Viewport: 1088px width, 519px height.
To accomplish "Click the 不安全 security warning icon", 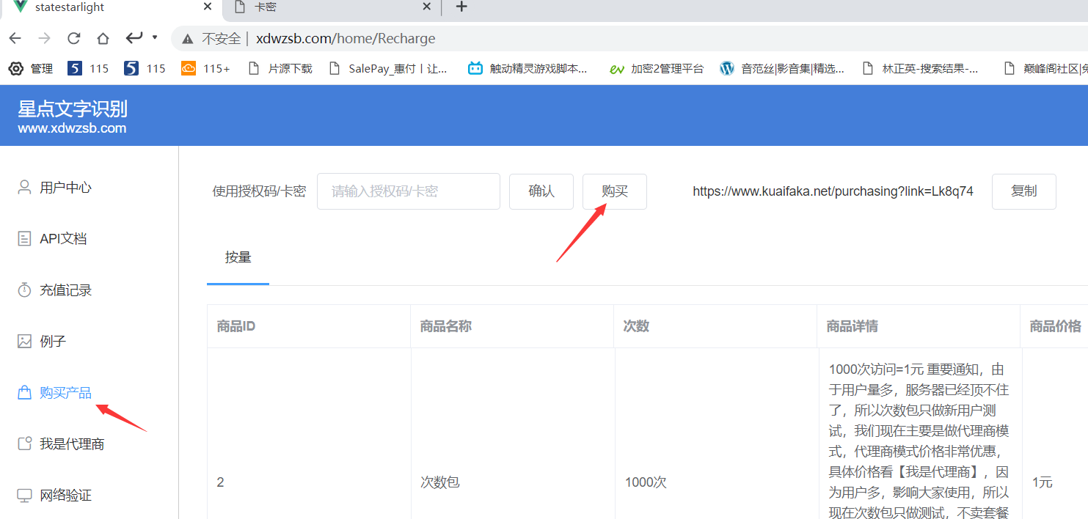I will coord(188,39).
